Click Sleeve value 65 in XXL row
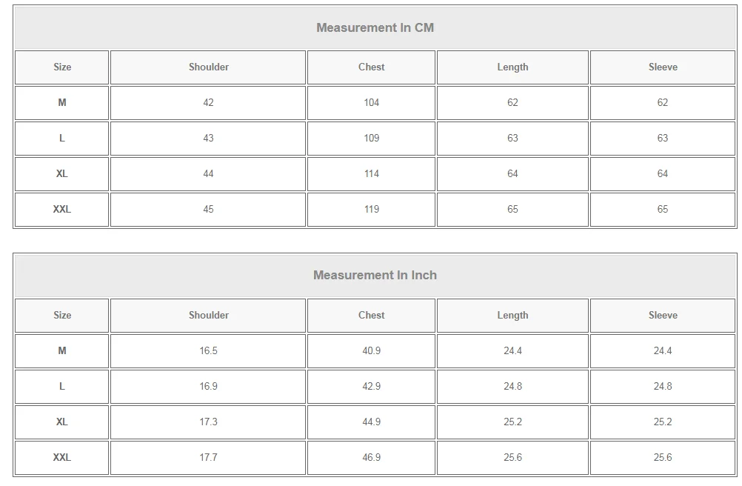 click(663, 209)
